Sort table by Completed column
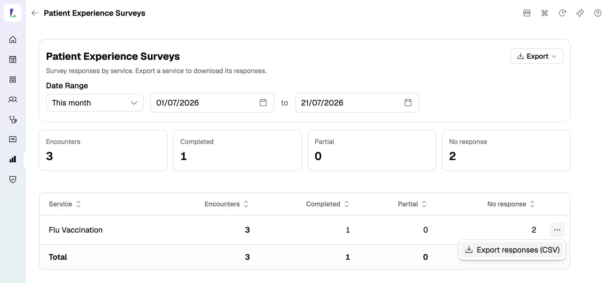This screenshot has height=283, width=610. (x=327, y=204)
